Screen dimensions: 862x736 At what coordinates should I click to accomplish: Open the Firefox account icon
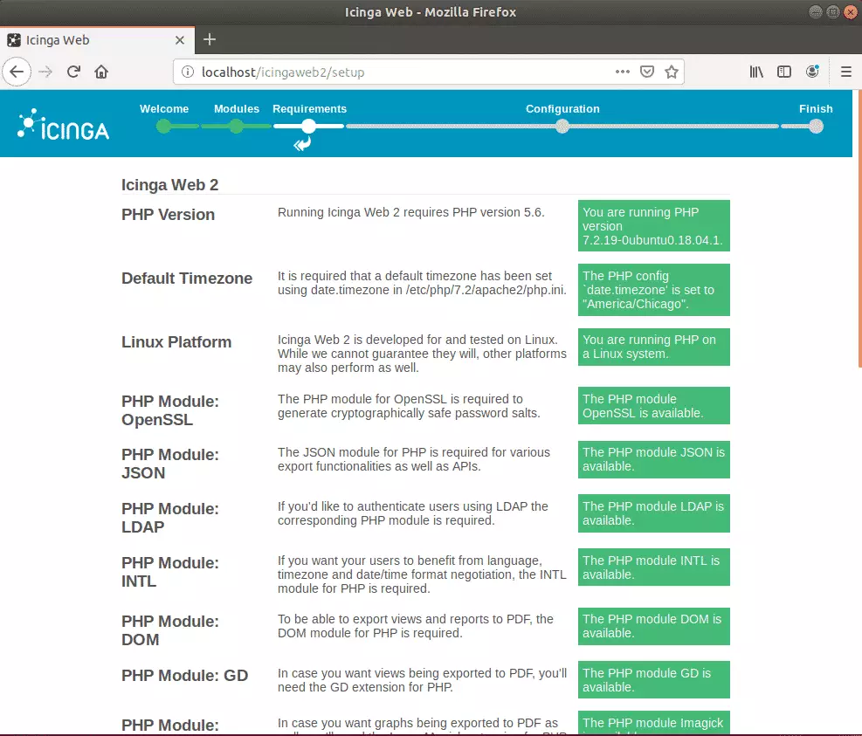[812, 72]
